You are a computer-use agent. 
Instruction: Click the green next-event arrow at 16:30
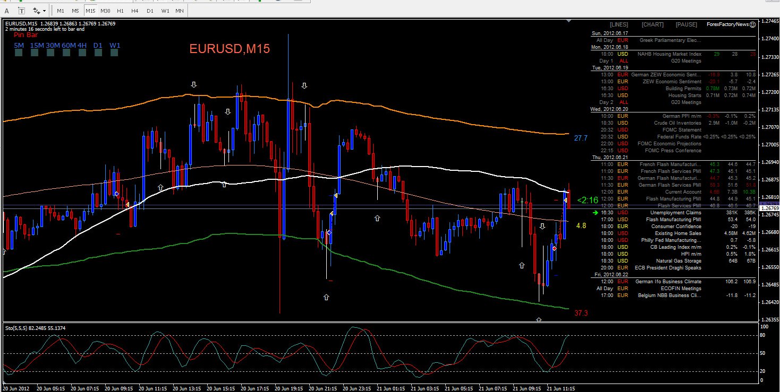click(597, 212)
